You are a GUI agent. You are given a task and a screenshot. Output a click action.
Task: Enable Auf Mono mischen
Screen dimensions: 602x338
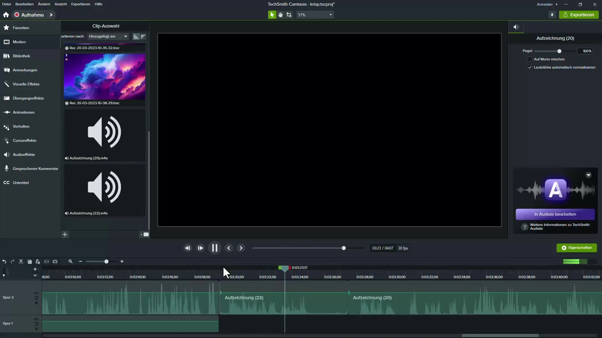point(530,59)
